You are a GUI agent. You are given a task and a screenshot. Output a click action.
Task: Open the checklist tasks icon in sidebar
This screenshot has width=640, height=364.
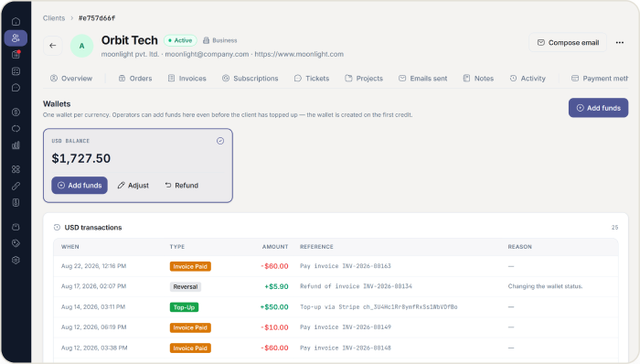(16, 71)
